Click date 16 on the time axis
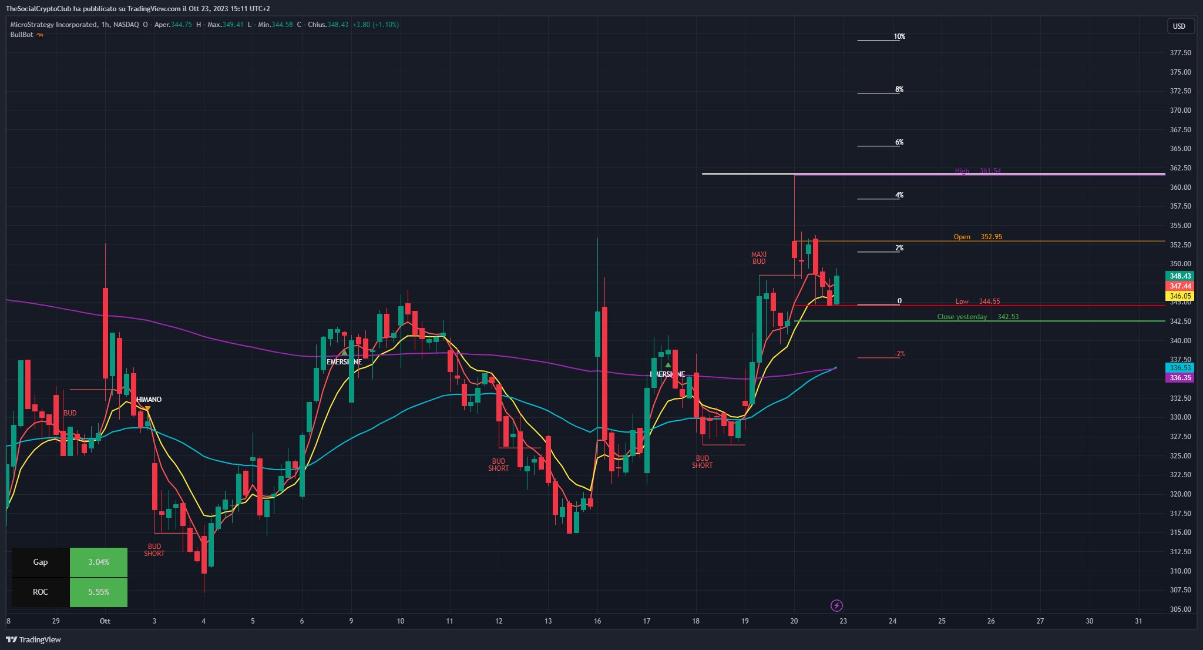 (597, 621)
